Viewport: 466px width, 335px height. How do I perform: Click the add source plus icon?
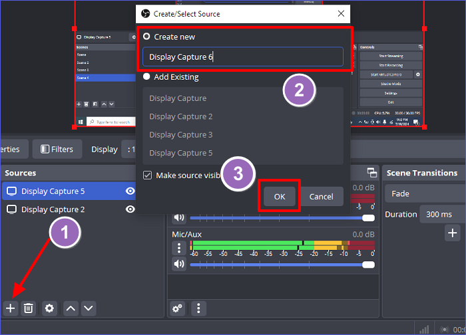tap(10, 308)
